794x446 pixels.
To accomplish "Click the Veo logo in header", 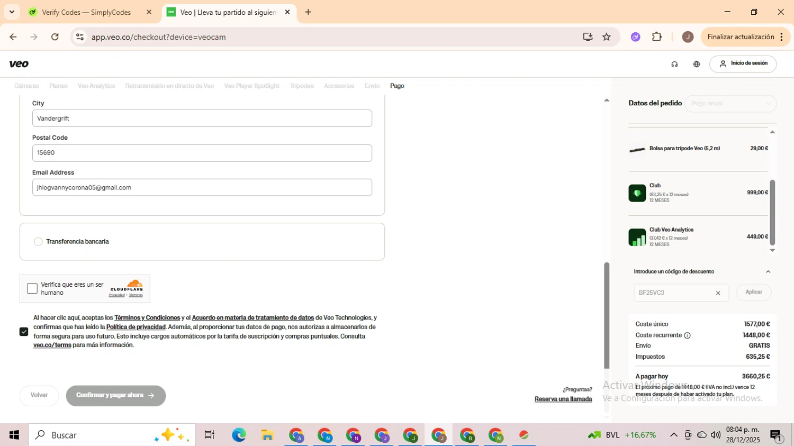I will [19, 64].
